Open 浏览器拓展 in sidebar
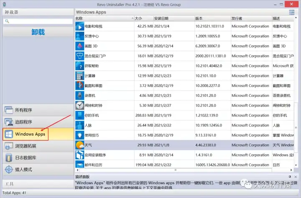The width and height of the screenshot is (301, 198). [x=38, y=146]
